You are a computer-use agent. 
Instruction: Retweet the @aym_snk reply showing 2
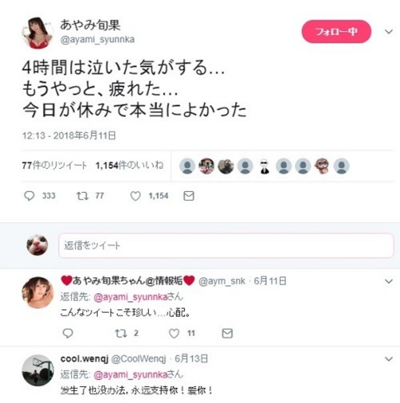[121, 333]
